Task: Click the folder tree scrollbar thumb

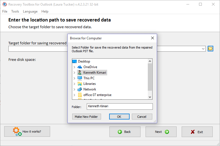Action: click(150, 77)
